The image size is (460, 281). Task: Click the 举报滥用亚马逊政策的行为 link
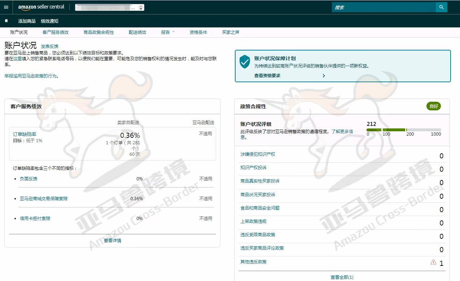[30, 76]
